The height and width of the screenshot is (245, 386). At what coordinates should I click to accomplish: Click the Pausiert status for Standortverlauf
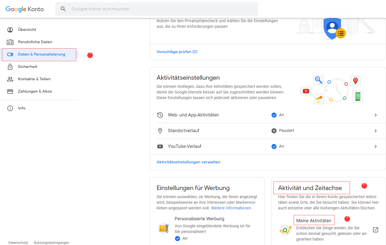pyautogui.click(x=283, y=131)
